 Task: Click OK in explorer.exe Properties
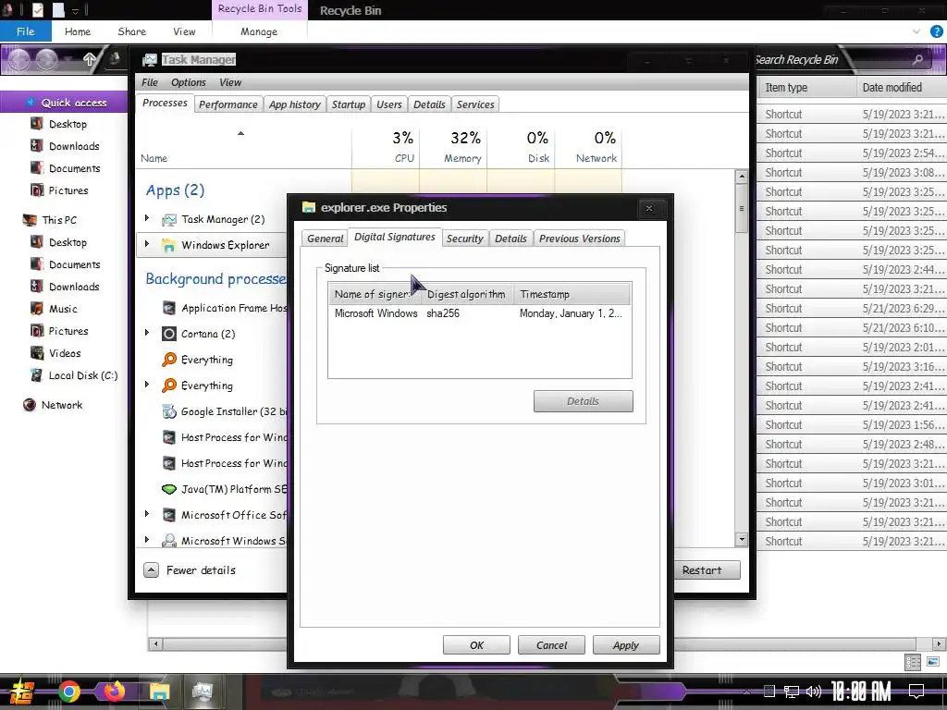[476, 645]
